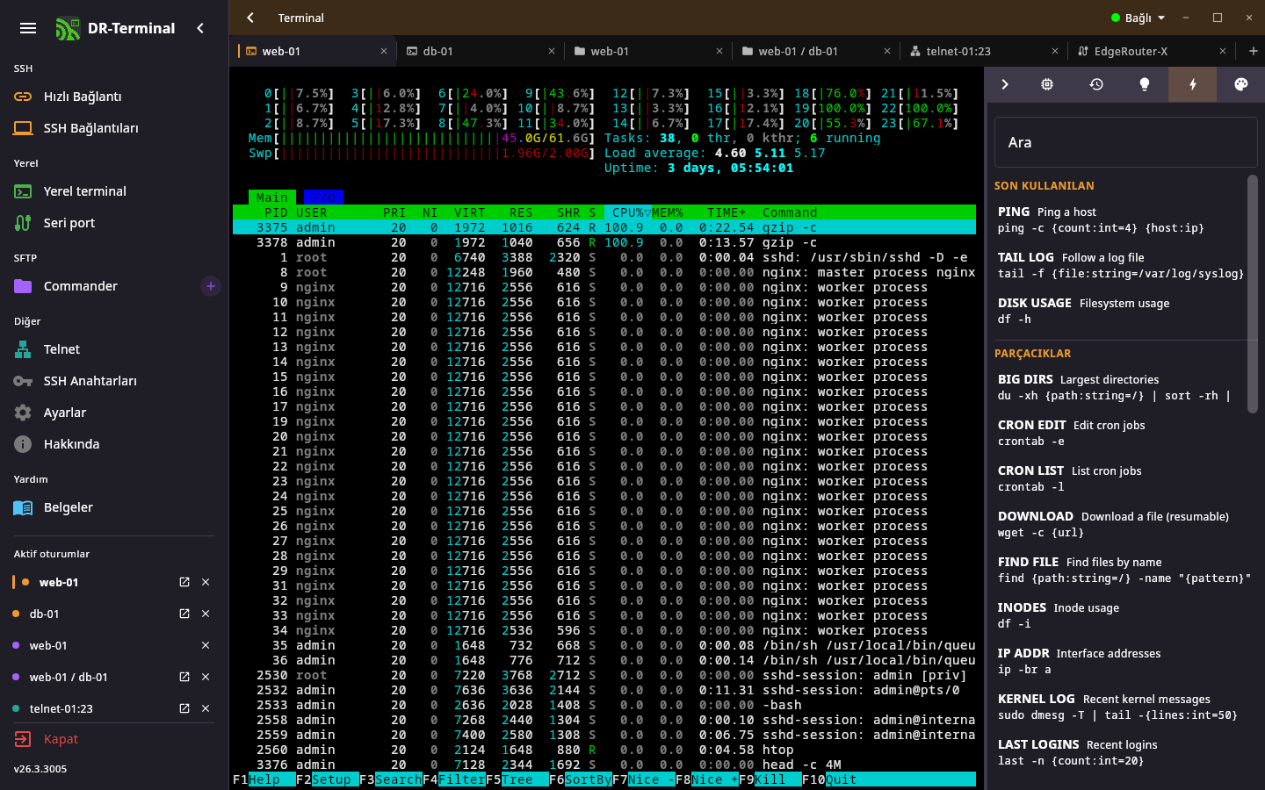This screenshot has height=790, width=1265.
Task: Launch Yerel terminal
Action: coord(114,191)
